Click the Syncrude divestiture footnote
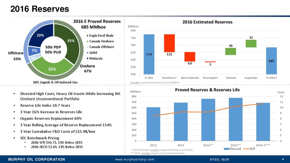Image resolution: width=290 pixels, height=163 pixels. [x=154, y=83]
